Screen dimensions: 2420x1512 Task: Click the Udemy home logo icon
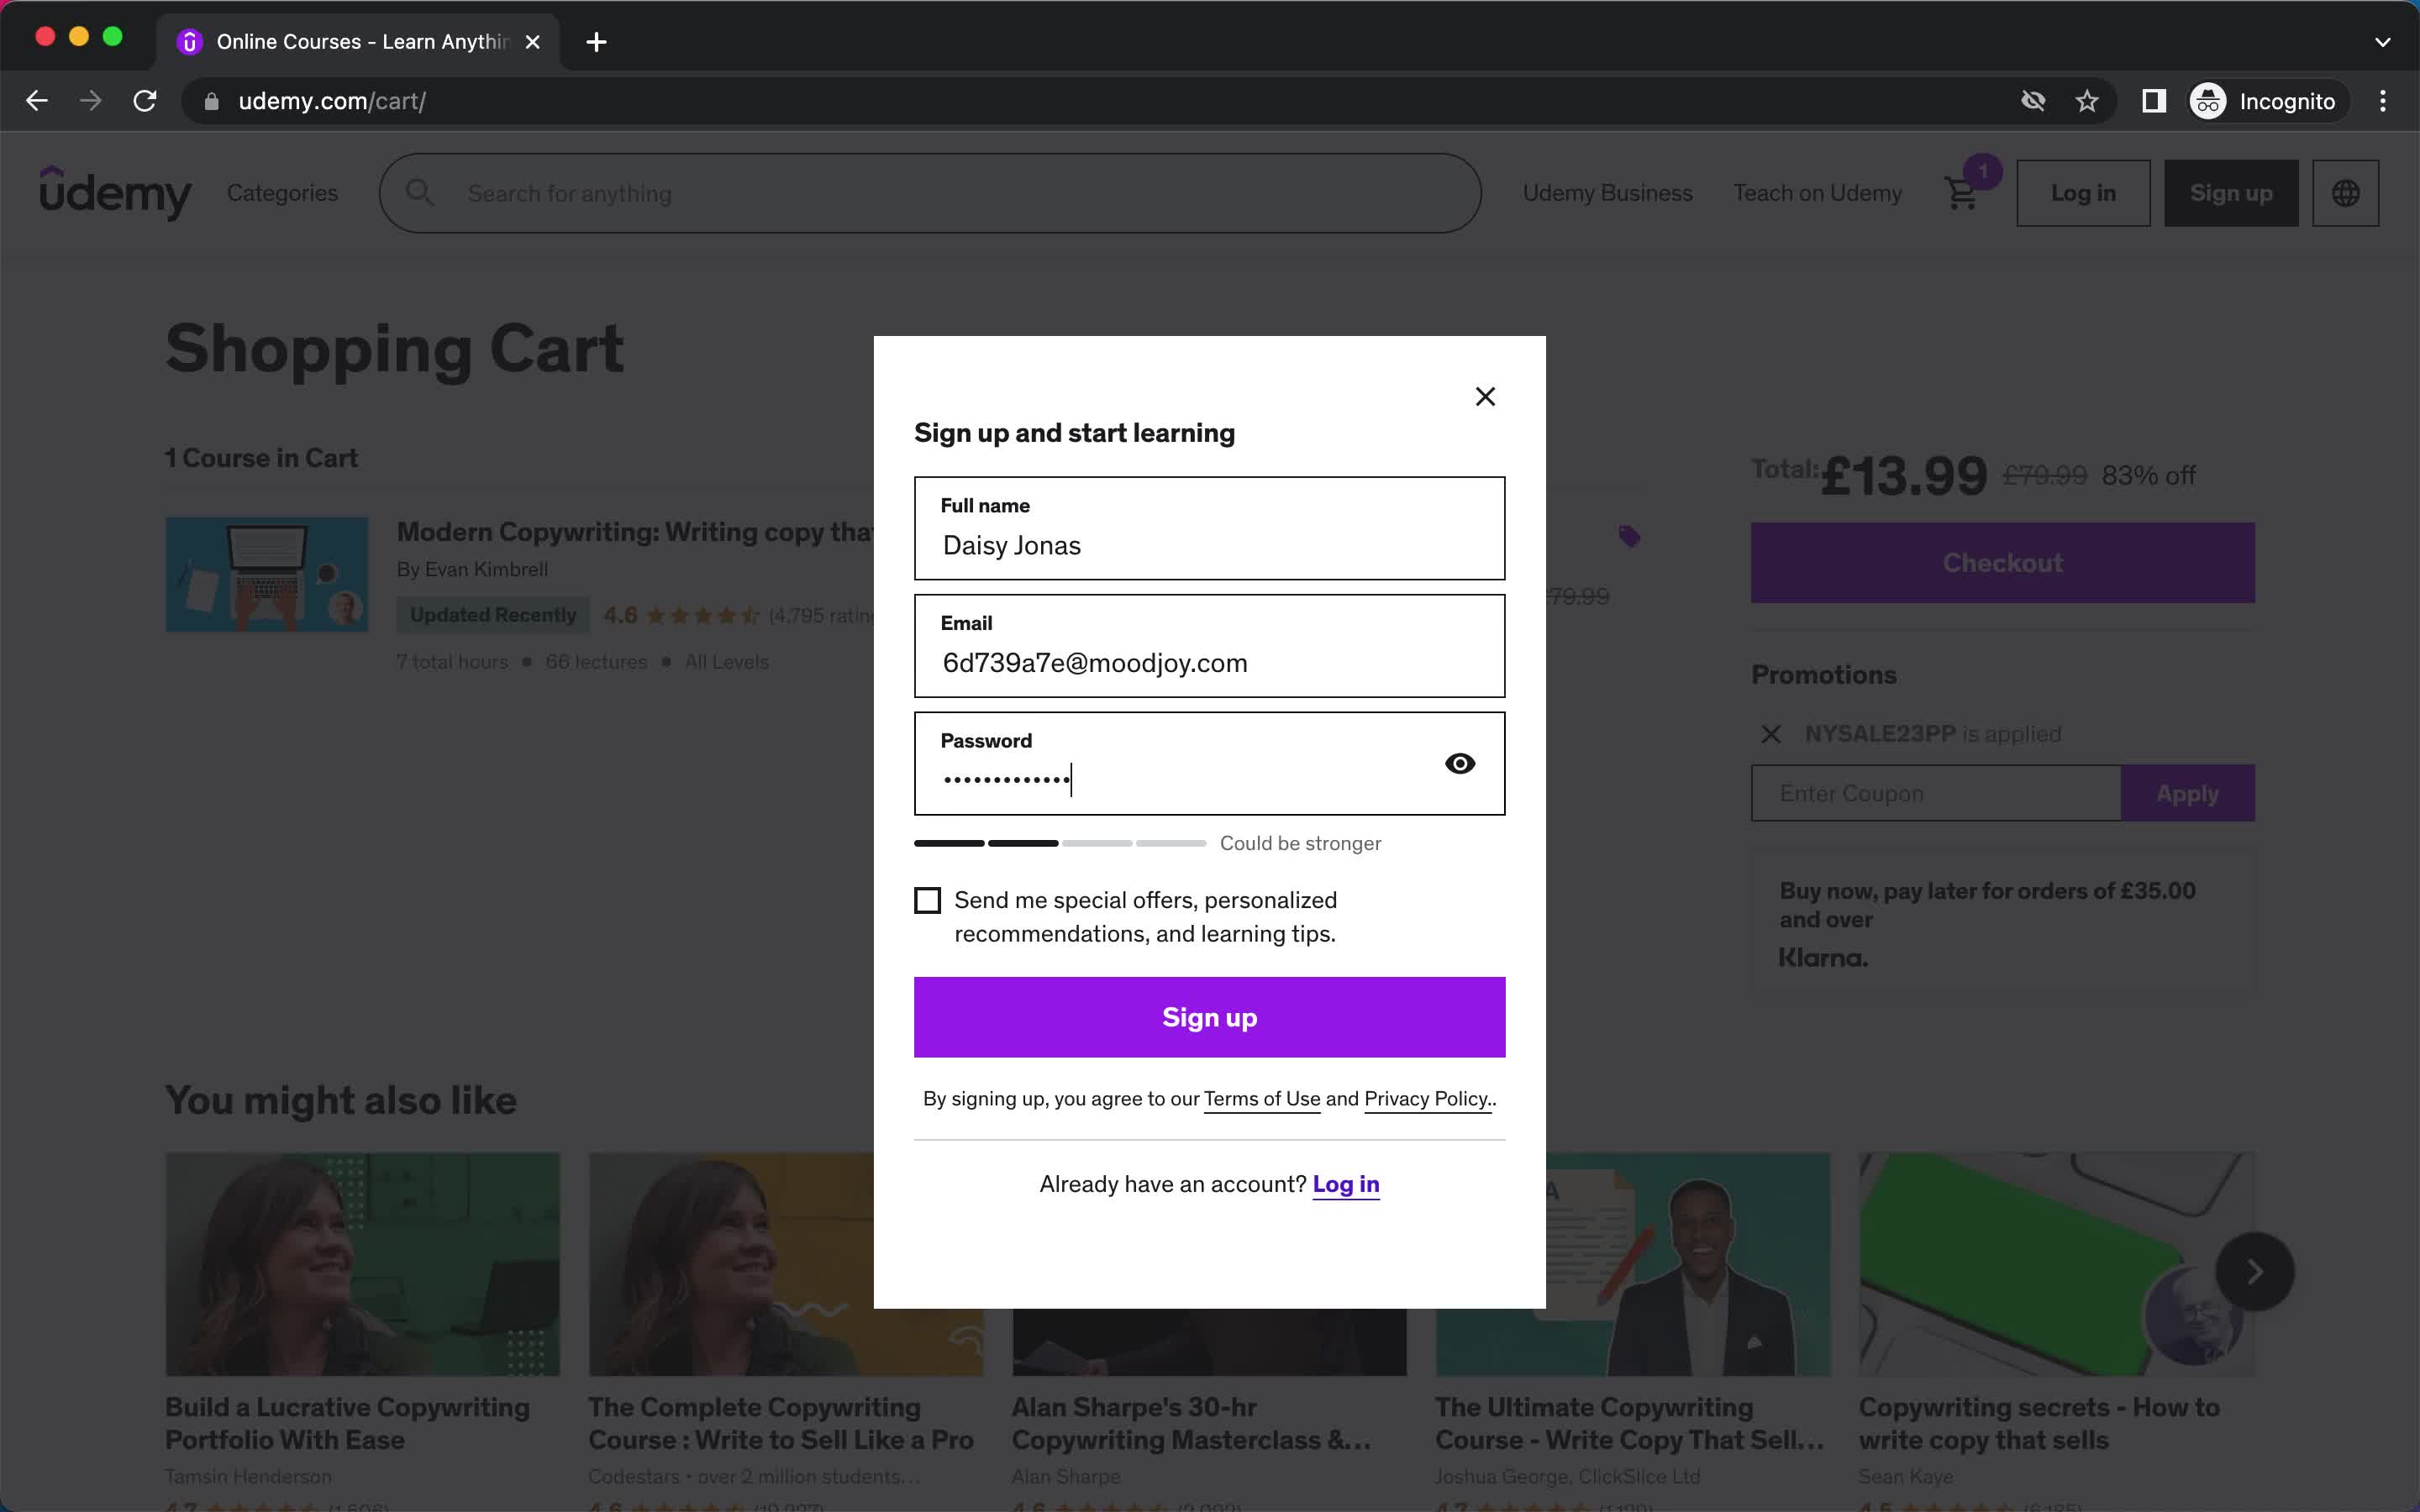[115, 193]
